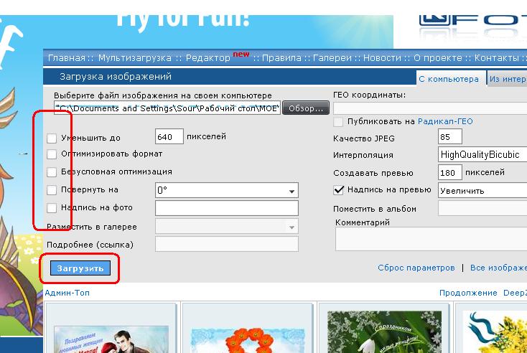Enable the "Публиковать на Радикал-ГЕО" checkbox

(340, 122)
